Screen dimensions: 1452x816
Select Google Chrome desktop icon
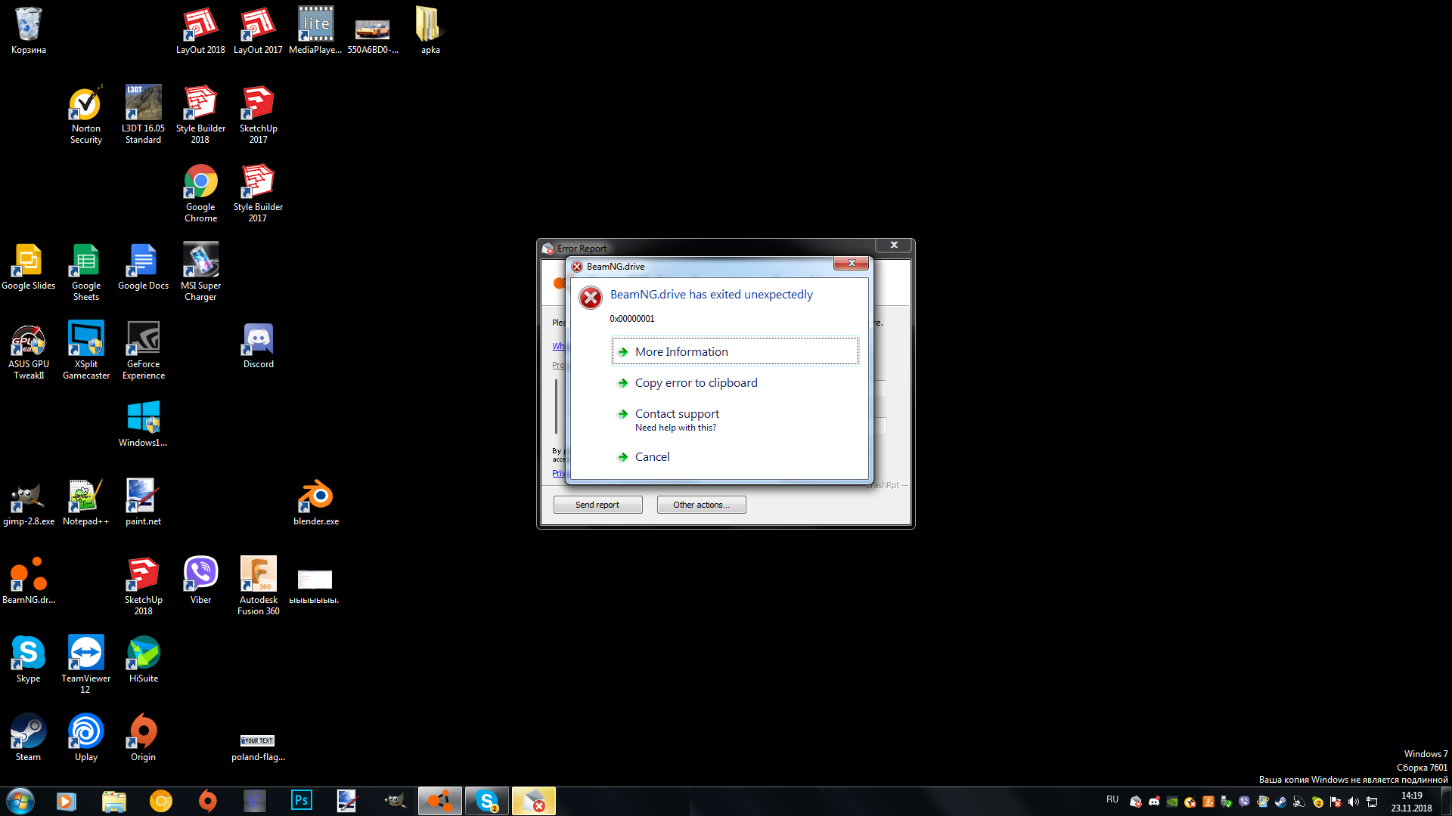(200, 193)
